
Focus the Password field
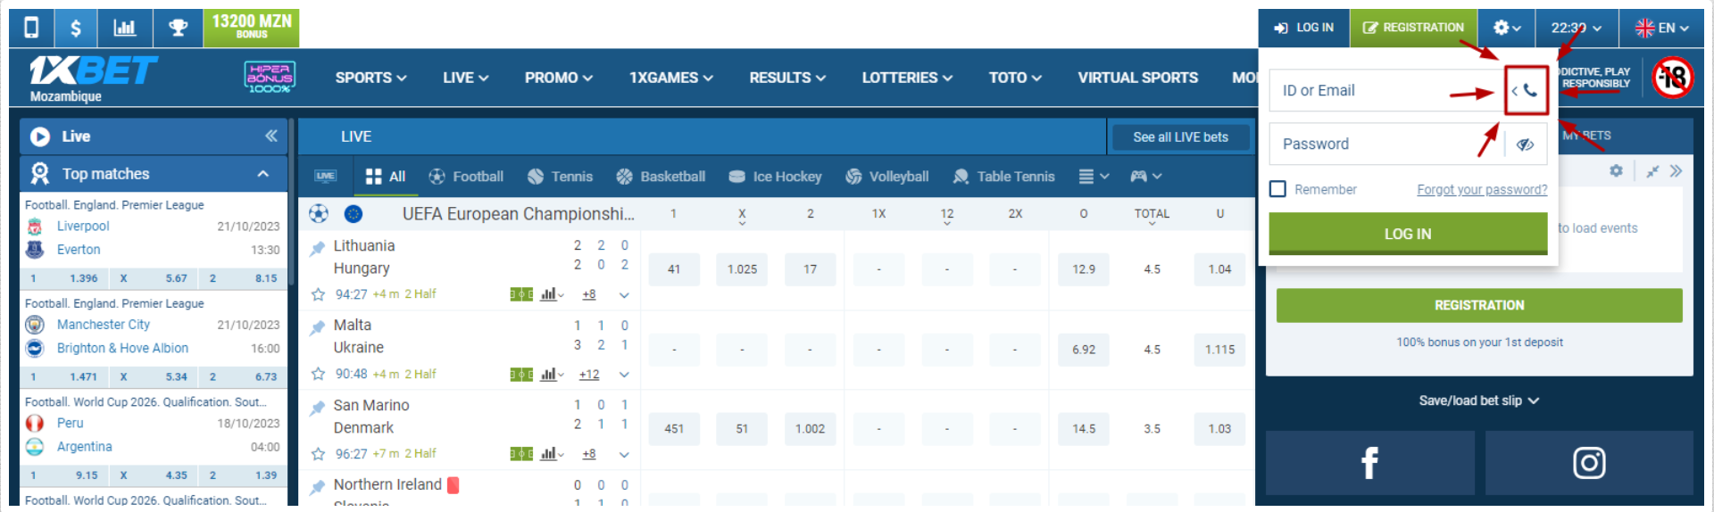[1386, 144]
